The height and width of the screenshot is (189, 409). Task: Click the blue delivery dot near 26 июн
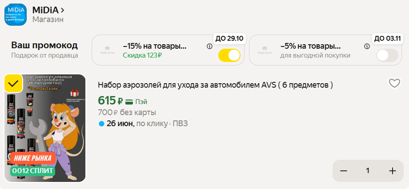[101, 124]
